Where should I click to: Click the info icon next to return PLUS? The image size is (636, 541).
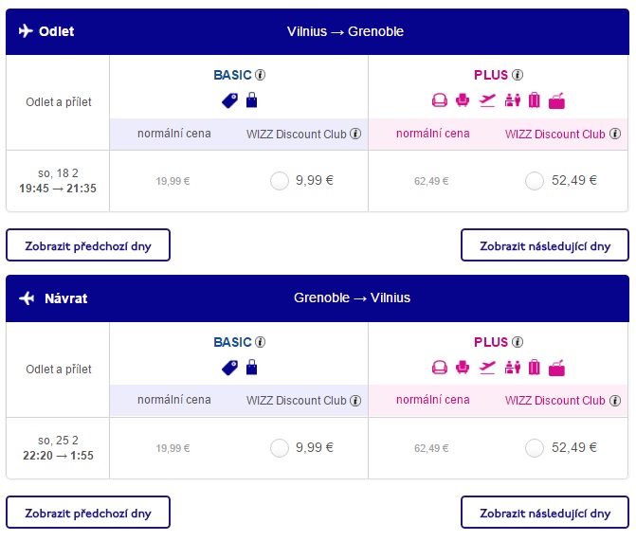518,342
